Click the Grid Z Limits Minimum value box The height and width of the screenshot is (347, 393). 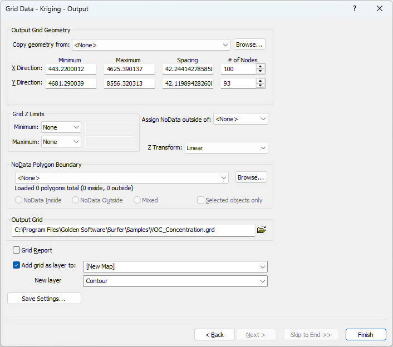coord(110,127)
